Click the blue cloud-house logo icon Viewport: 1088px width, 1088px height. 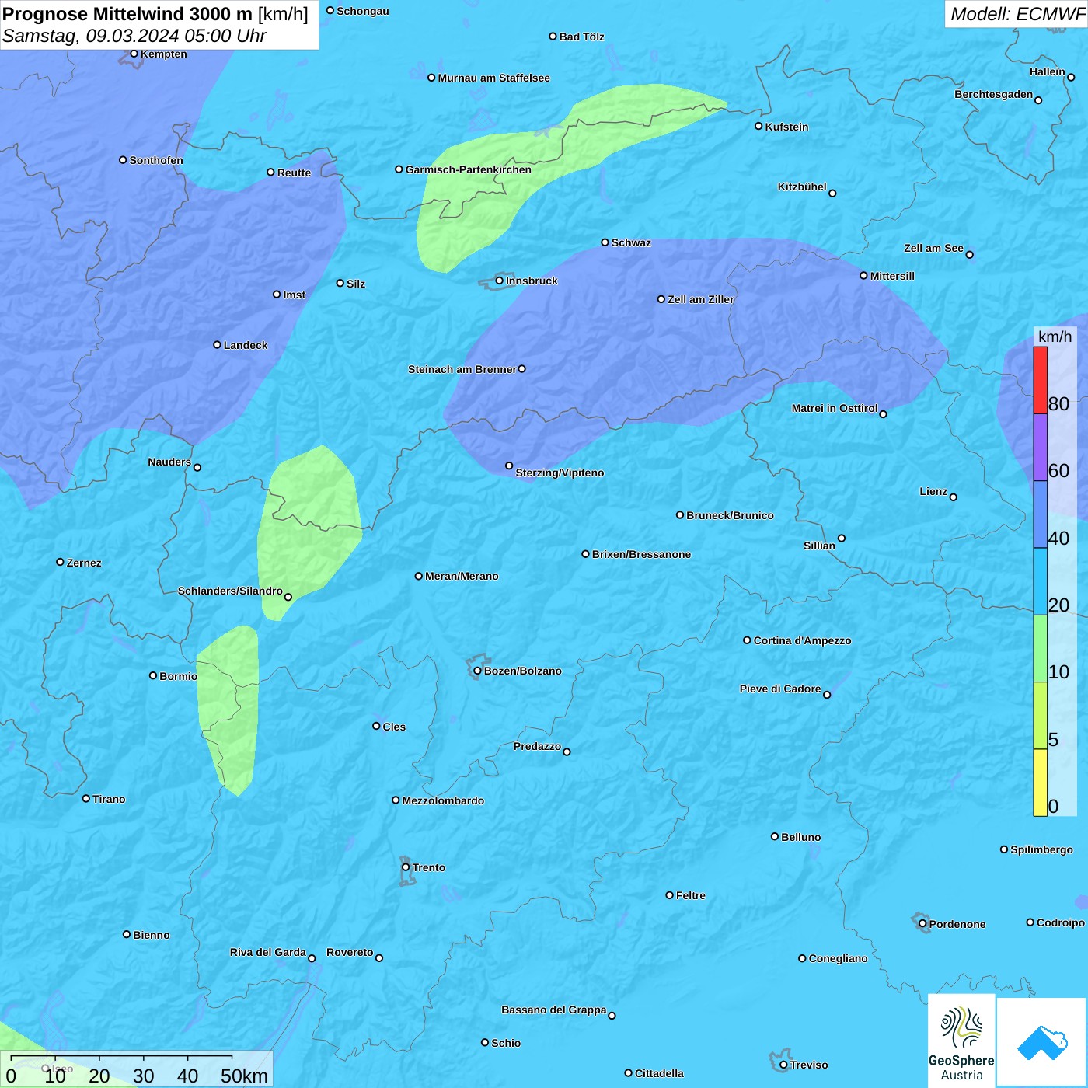pos(1041,1042)
